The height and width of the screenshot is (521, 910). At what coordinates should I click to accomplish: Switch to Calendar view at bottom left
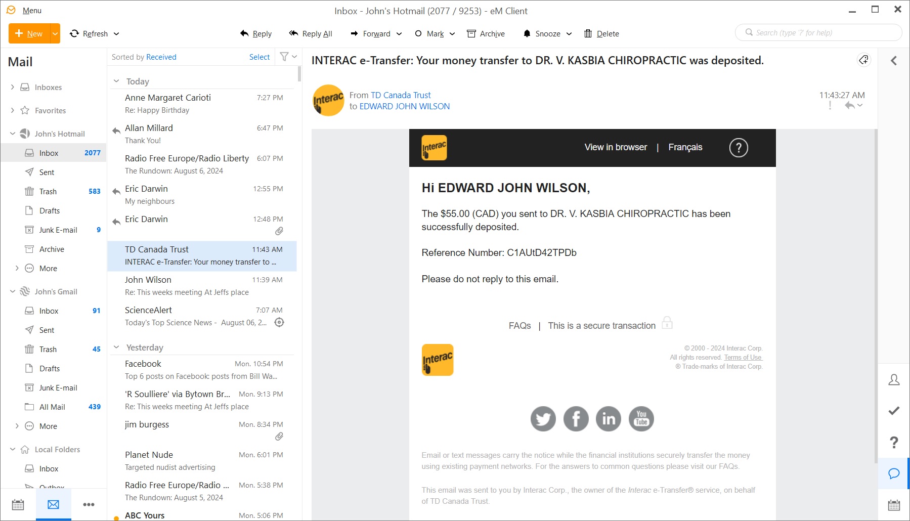coord(18,504)
